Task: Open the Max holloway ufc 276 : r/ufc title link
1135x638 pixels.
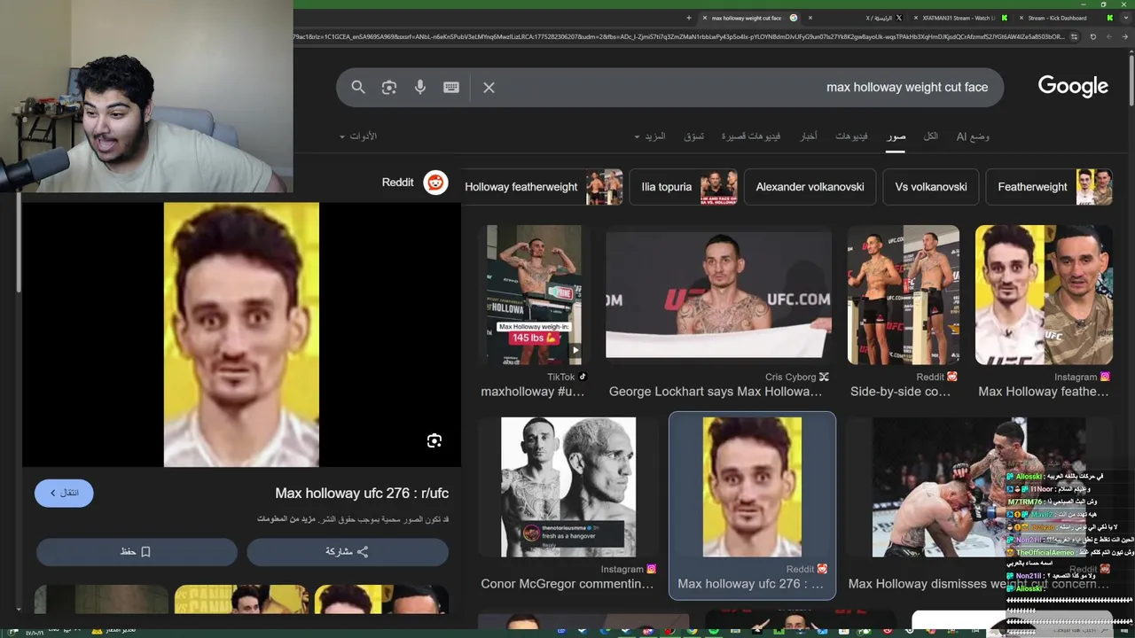Action: point(362,494)
